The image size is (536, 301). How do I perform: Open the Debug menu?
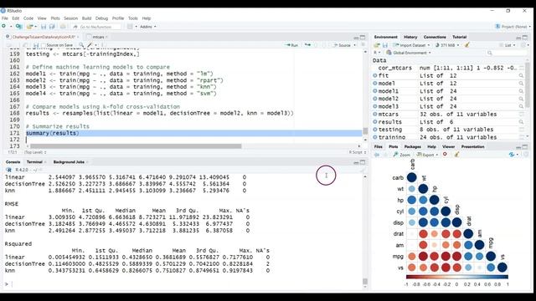point(101,18)
